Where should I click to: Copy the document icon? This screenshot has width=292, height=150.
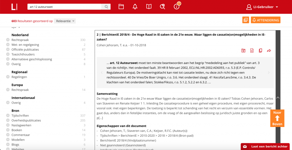pyautogui.click(x=260, y=51)
